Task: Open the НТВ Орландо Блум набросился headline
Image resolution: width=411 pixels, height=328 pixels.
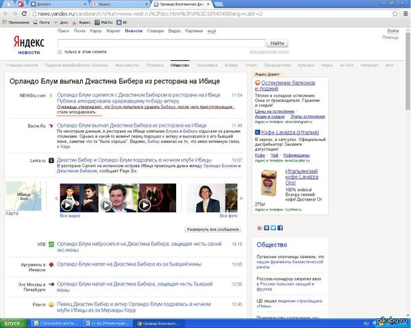Action: click(139, 247)
